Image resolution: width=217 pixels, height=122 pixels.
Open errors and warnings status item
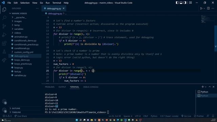[7, 116]
